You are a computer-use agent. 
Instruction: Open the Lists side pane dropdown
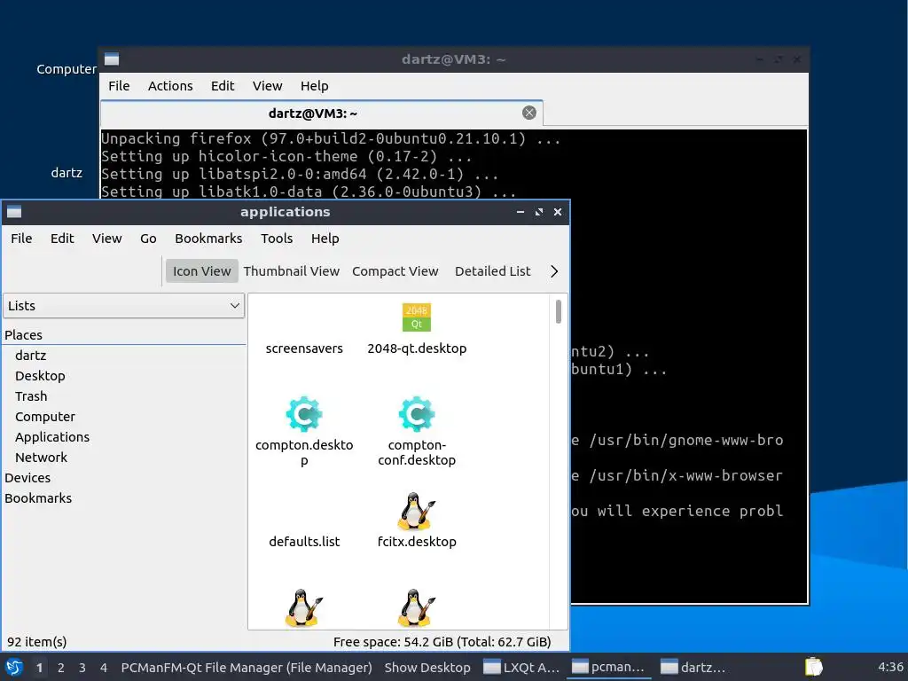[123, 306]
